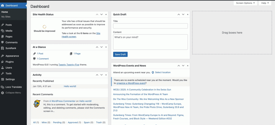Click the Collapse Menu arrow icon
Image resolution: width=275 pixels, height=125 pixels.
coord(2,93)
